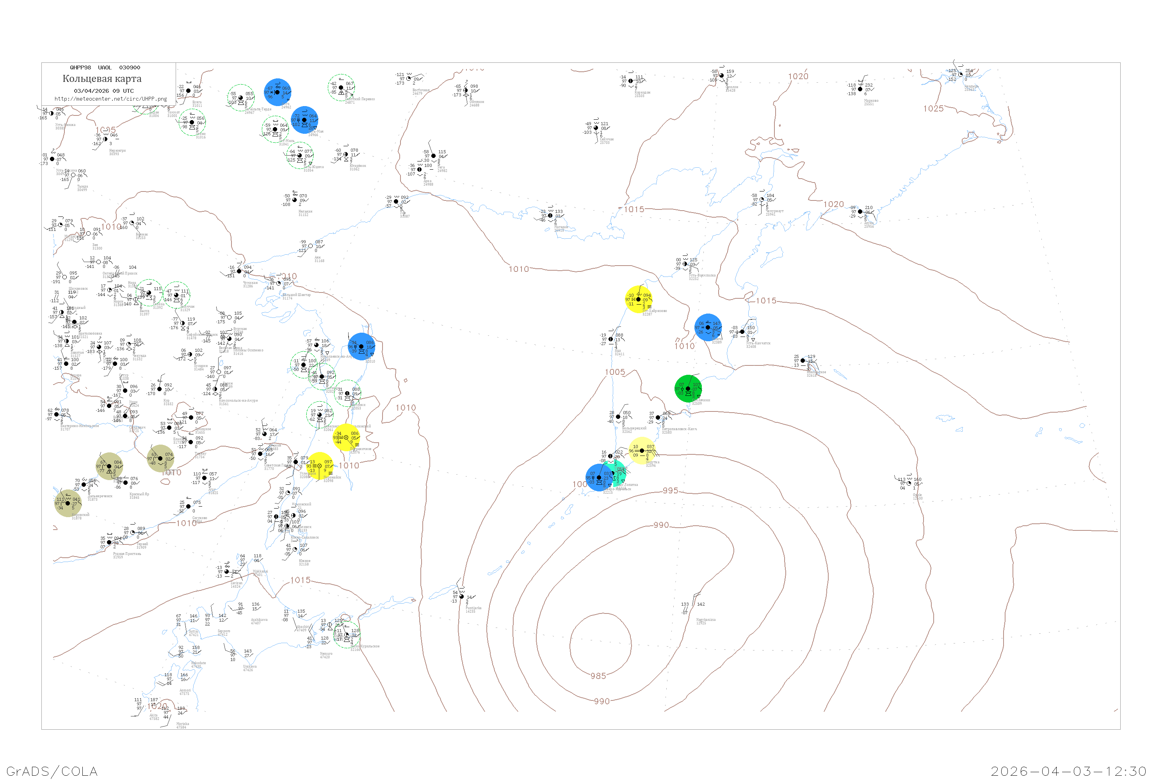Select the olive Кировский station marker
The image size is (1171, 780).
click(68, 503)
